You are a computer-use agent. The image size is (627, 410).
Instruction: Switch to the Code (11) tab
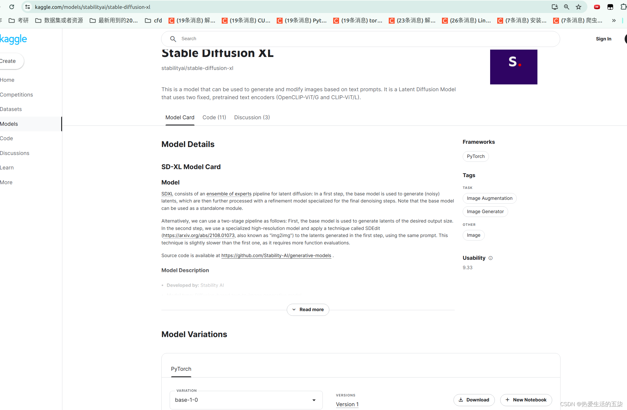click(x=214, y=117)
